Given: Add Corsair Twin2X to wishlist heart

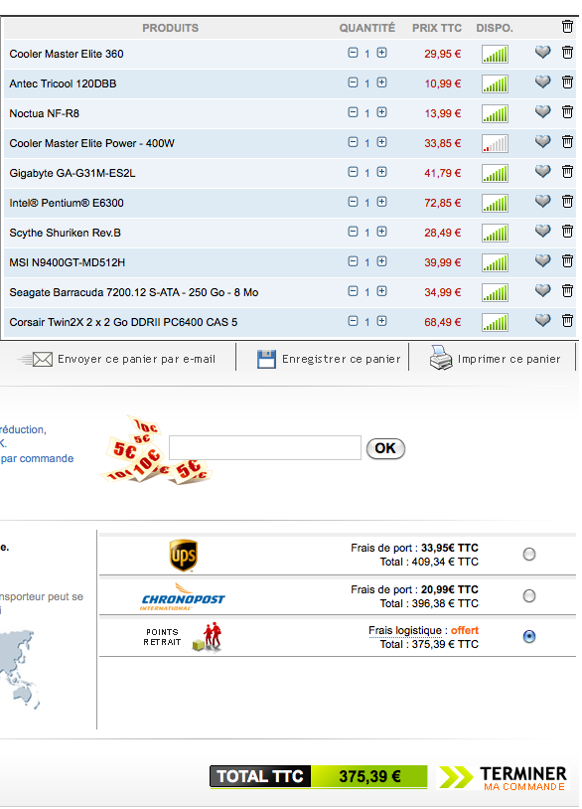Looking at the screenshot, I should click(x=542, y=320).
